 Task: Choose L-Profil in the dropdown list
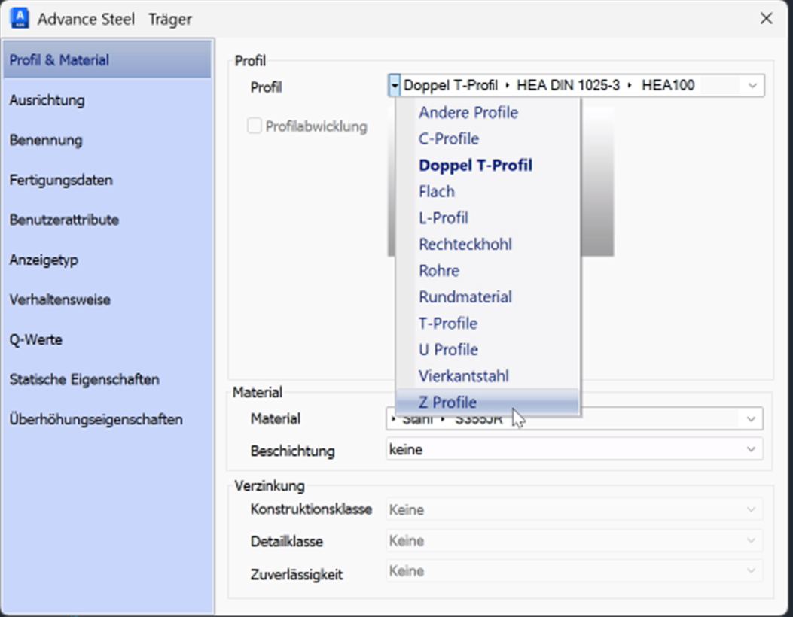coord(487,217)
